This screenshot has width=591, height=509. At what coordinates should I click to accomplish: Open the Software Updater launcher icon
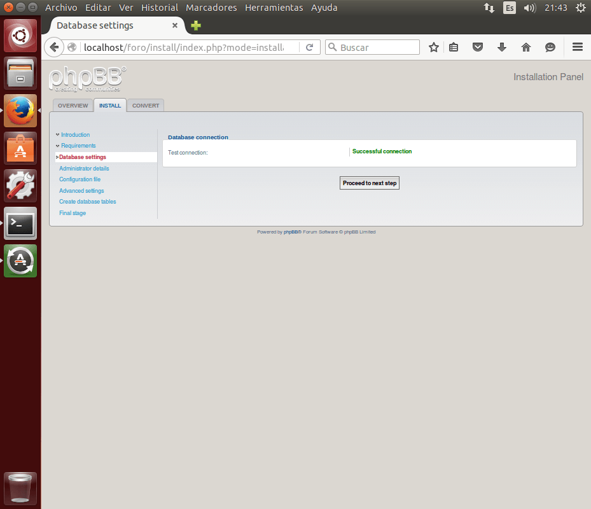(20, 261)
